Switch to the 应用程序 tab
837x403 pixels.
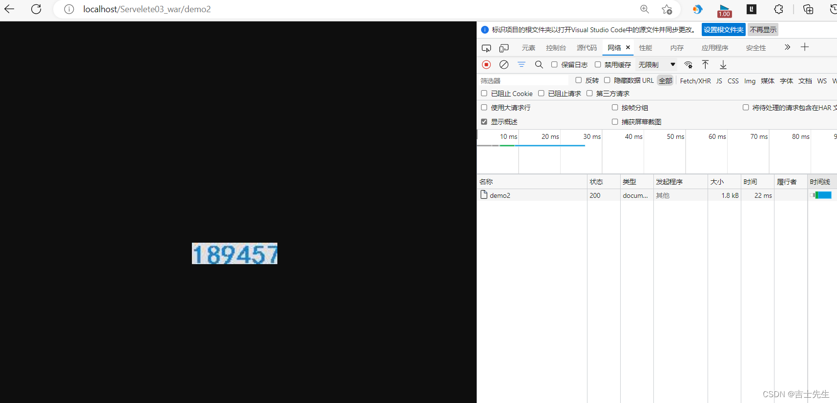[x=715, y=48]
